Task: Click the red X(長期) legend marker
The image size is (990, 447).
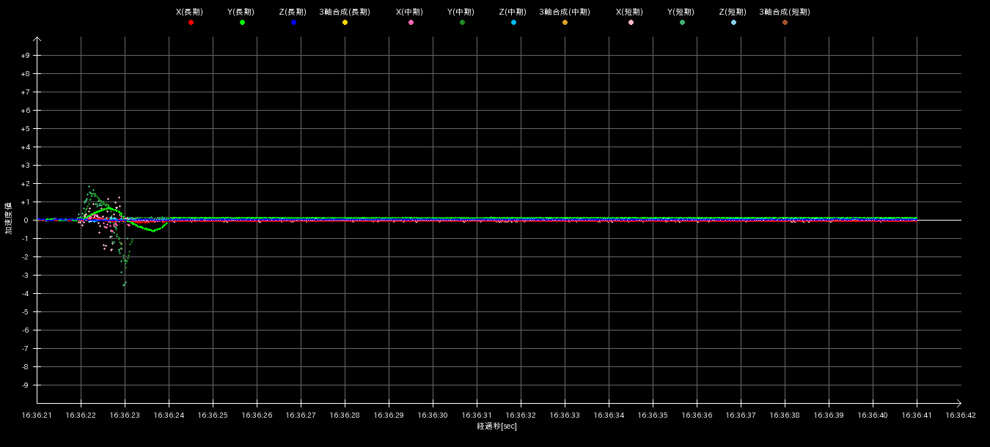Action: 191,23
